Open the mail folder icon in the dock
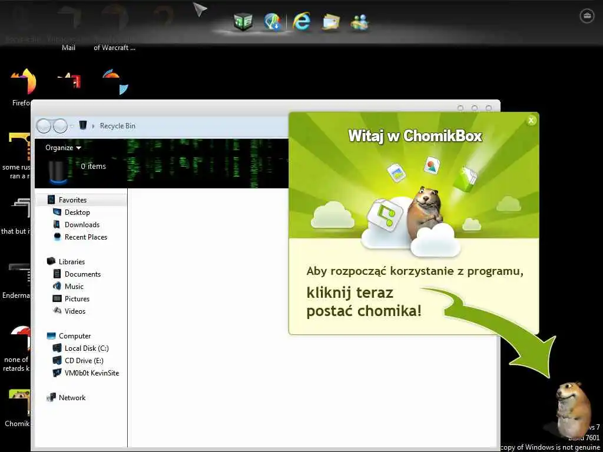Screen dimensions: 603x452 tap(331, 22)
